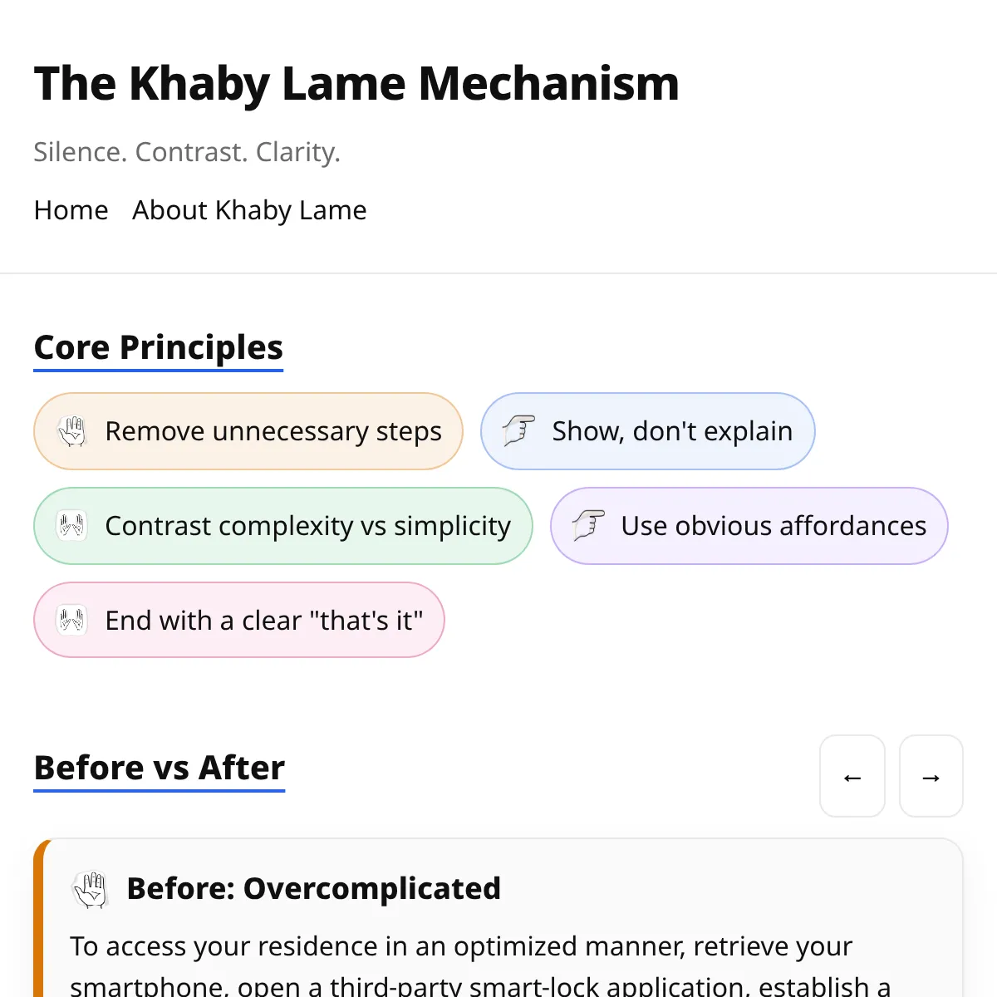Click The Khaby Lame Mechanism site title
997x997 pixels.
[x=356, y=84]
